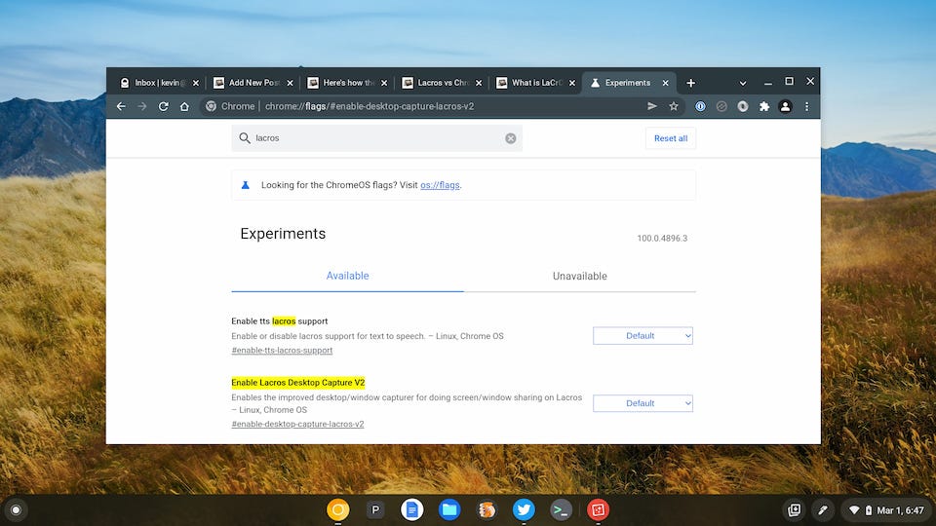Open the home page
Viewport: 936px width, 526px height.
184,106
